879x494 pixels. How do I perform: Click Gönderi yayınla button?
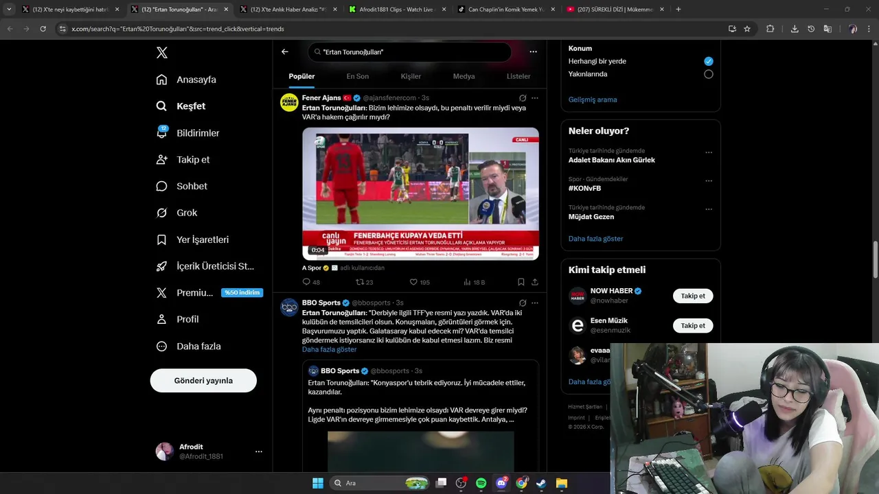tap(203, 380)
